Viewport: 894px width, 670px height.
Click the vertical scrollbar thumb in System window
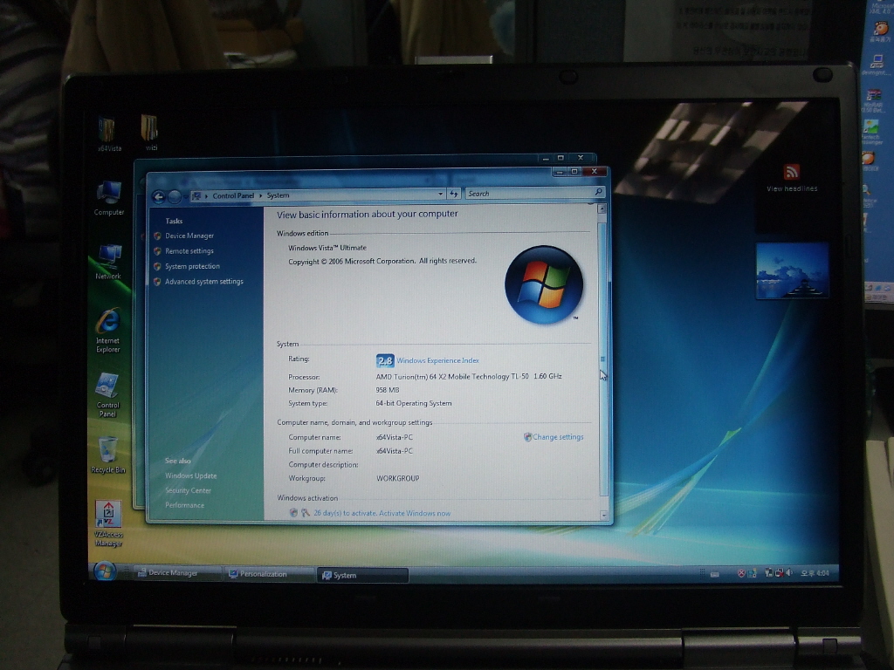point(602,359)
